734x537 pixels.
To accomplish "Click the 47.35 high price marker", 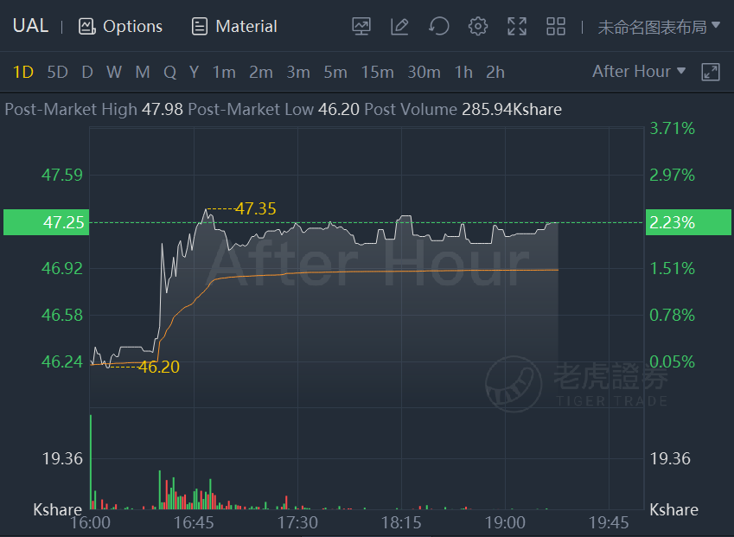I will (x=255, y=208).
